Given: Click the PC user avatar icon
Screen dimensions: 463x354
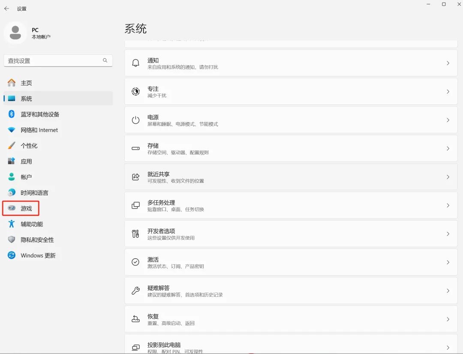Looking at the screenshot, I should point(15,33).
